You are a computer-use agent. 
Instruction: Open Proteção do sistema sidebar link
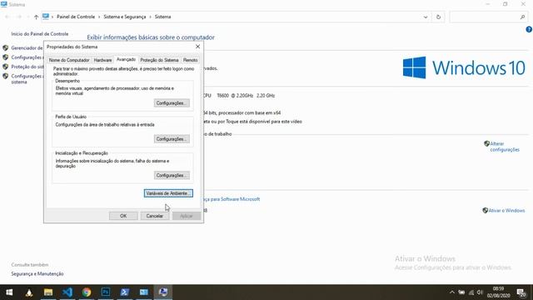coord(27,67)
